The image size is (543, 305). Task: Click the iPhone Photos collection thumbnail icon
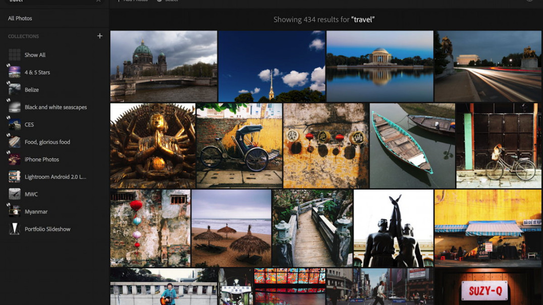[15, 160]
